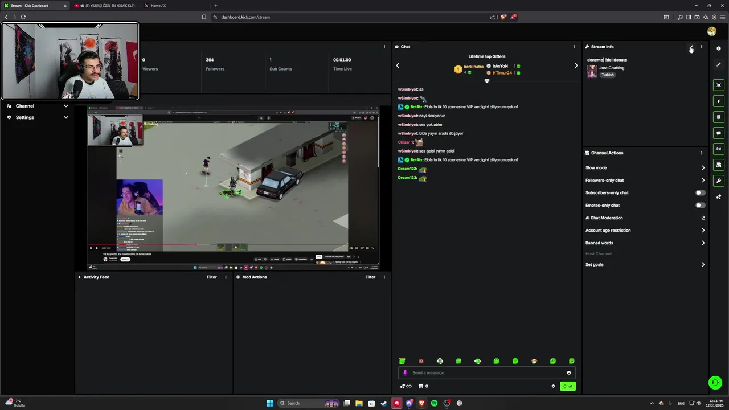Open Mod Actions Filter
Image resolution: width=729 pixels, height=410 pixels.
370,277
